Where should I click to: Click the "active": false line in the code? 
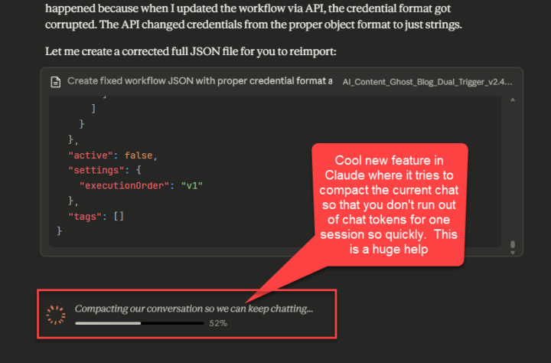(x=111, y=155)
